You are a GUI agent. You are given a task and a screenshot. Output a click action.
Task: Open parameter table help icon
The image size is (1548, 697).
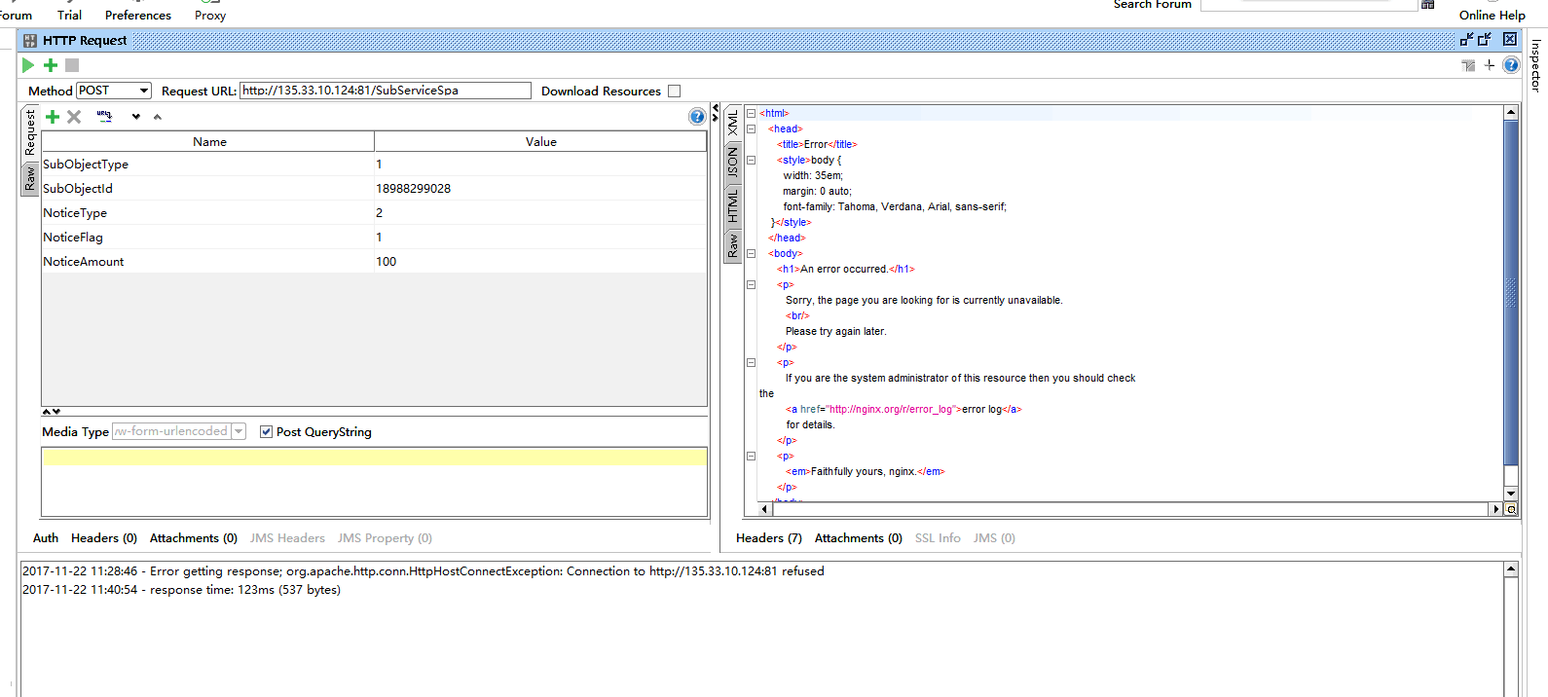pos(697,117)
